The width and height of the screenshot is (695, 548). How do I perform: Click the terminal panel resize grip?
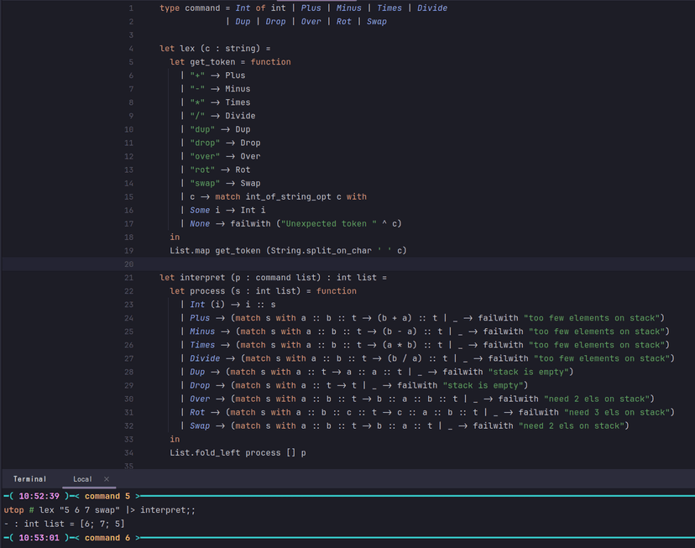pos(347,471)
